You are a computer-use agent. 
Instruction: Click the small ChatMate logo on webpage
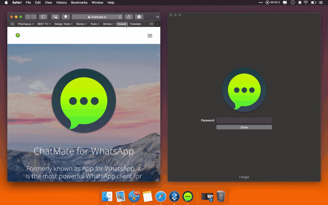[18, 35]
